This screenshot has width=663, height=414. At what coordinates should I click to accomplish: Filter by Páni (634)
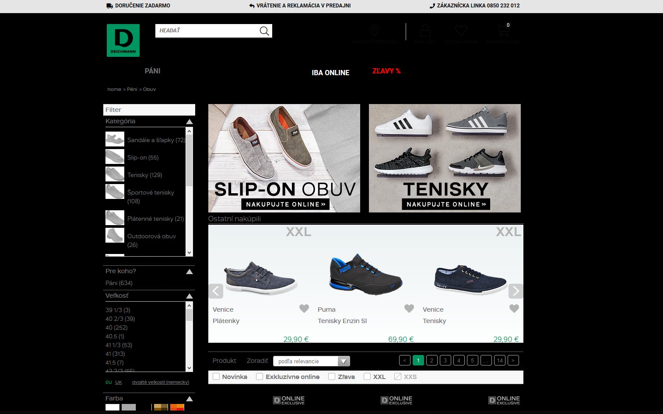119,283
